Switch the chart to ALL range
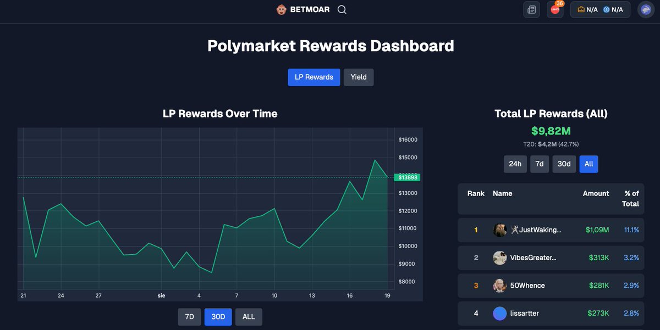This screenshot has width=660, height=330. (249, 316)
